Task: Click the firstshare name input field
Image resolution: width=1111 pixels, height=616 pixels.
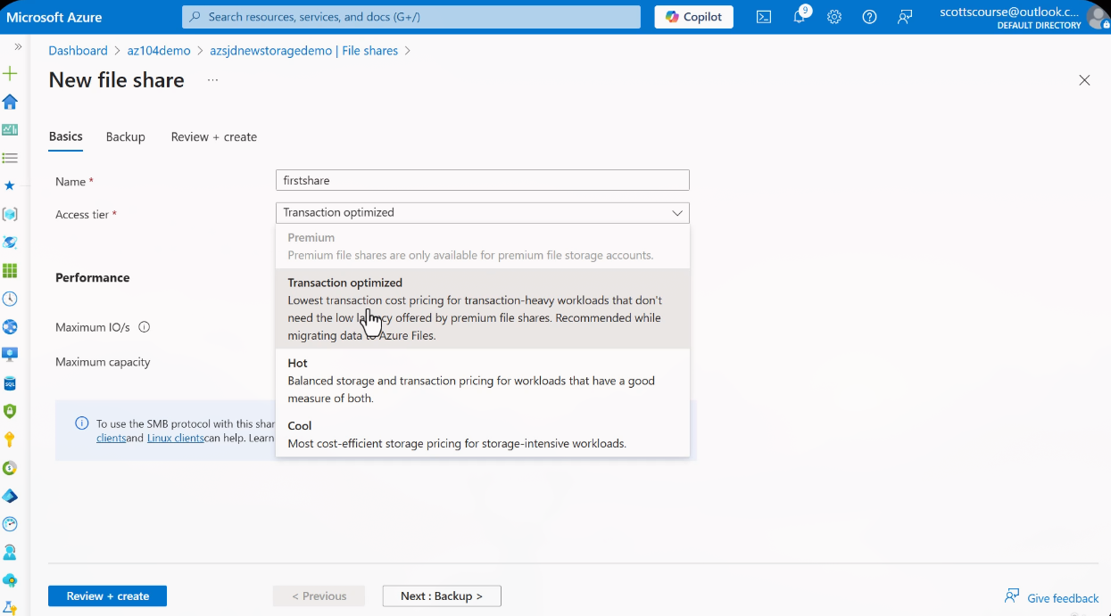Action: (x=482, y=179)
